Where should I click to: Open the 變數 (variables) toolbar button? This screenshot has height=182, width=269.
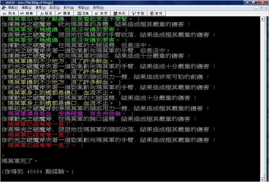(27, 13)
